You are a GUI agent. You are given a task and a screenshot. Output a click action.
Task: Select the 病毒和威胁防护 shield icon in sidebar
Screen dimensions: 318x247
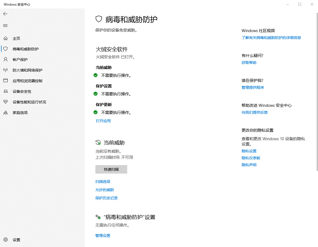[x=5, y=49]
